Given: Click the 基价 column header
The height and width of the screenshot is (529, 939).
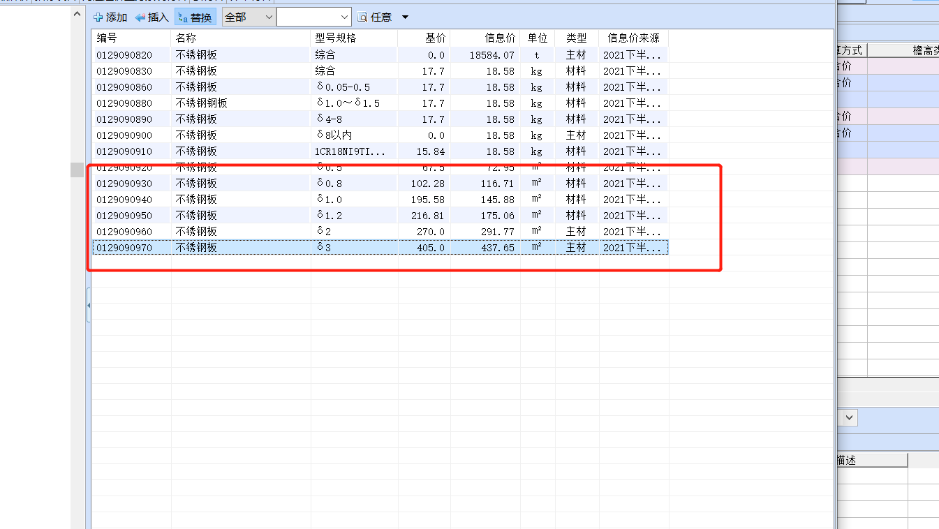Looking at the screenshot, I should click(x=424, y=38).
